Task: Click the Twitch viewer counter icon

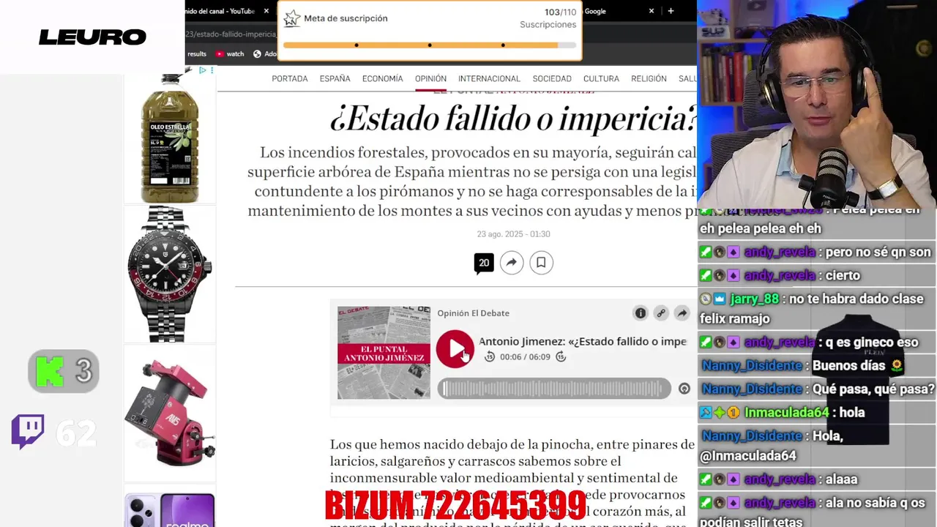Action: click(x=28, y=432)
